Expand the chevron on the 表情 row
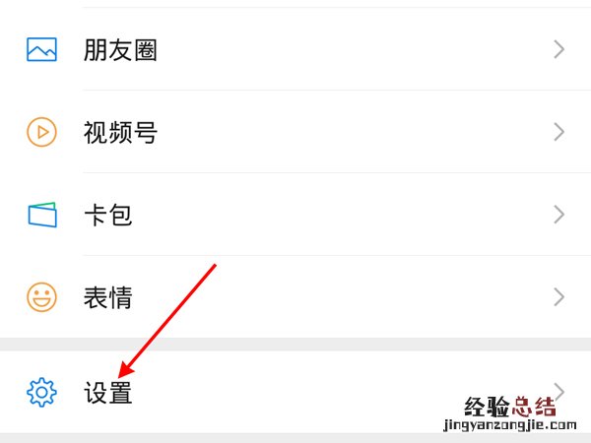 pos(559,297)
